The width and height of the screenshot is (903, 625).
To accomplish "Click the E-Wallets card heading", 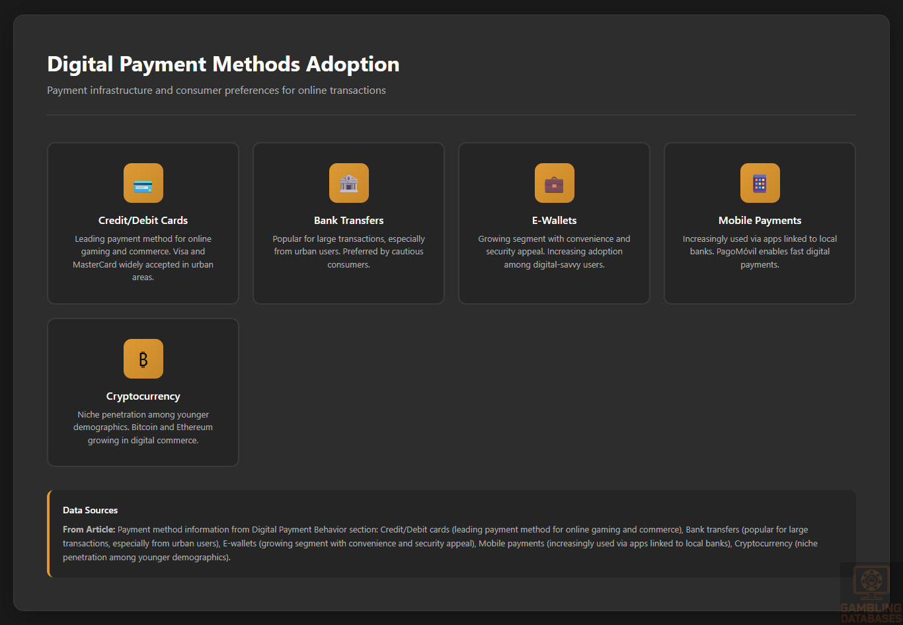I will [x=554, y=221].
